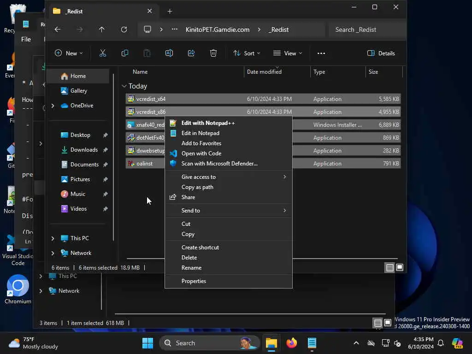This screenshot has height=354, width=472.
Task: Select Share in the context menu
Action: pyautogui.click(x=229, y=197)
